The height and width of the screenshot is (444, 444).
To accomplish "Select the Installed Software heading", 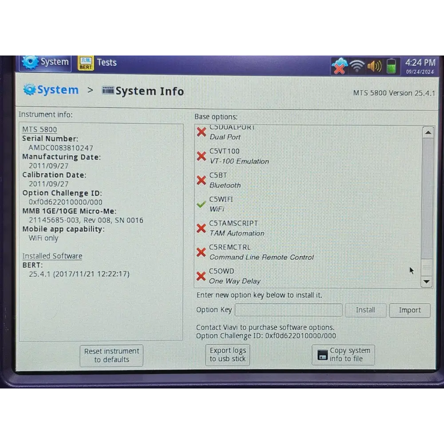I will point(52,256).
